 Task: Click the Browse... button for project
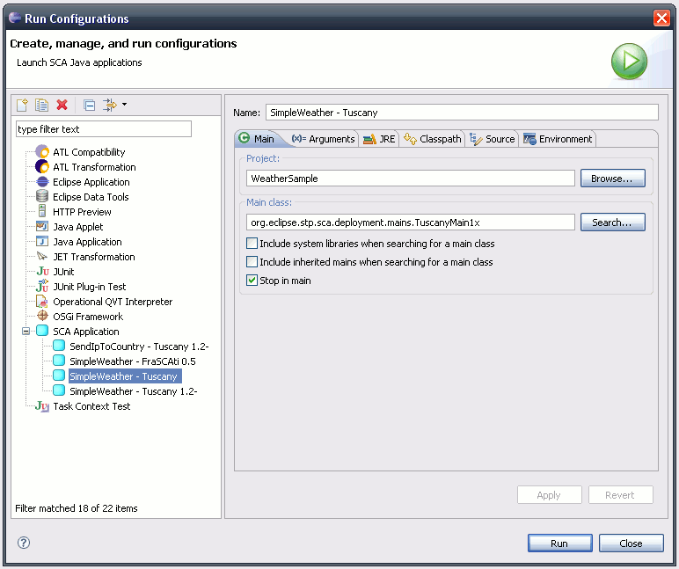click(x=613, y=179)
